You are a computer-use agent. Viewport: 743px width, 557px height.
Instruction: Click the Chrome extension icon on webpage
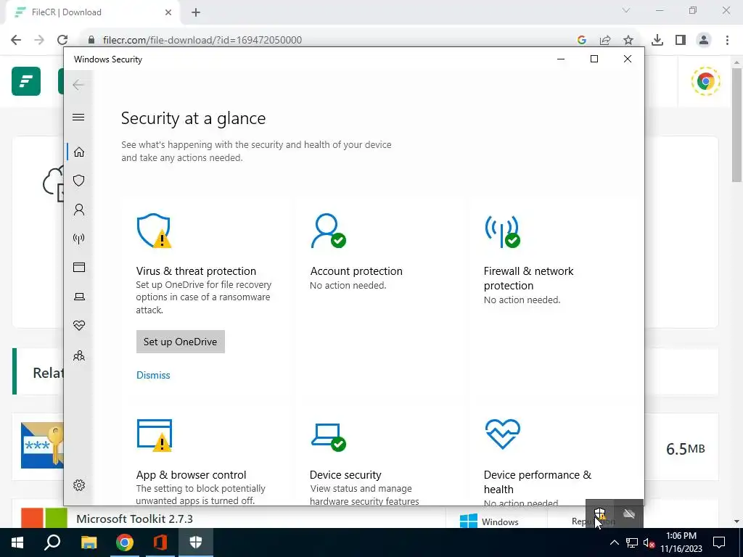click(x=705, y=81)
